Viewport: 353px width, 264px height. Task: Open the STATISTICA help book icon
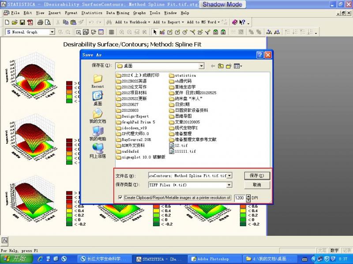(x=235, y=22)
